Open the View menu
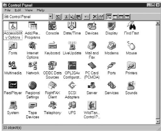Screen dimensions: 161x131 click(x=29, y=10)
